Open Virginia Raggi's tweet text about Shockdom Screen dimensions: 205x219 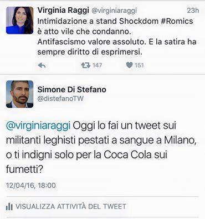(x=117, y=37)
